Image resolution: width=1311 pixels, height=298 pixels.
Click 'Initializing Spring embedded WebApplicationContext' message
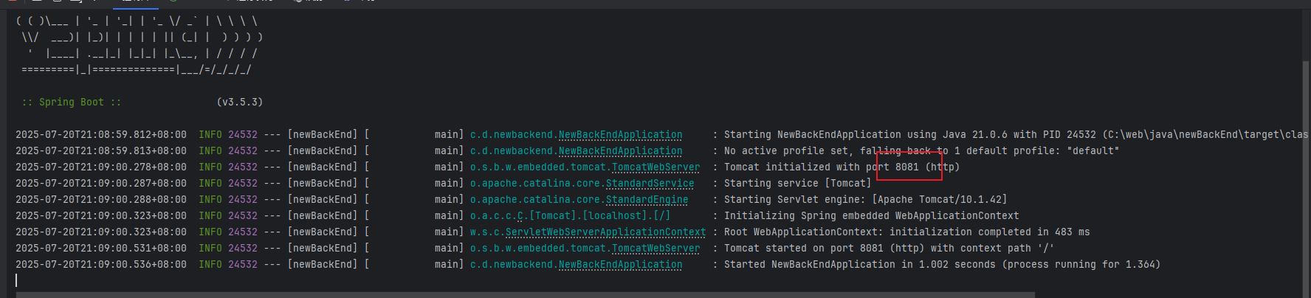point(871,216)
